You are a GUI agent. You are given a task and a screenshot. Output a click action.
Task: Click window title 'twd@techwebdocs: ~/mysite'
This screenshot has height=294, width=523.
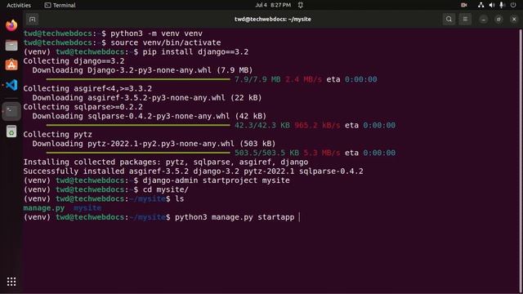(273, 20)
